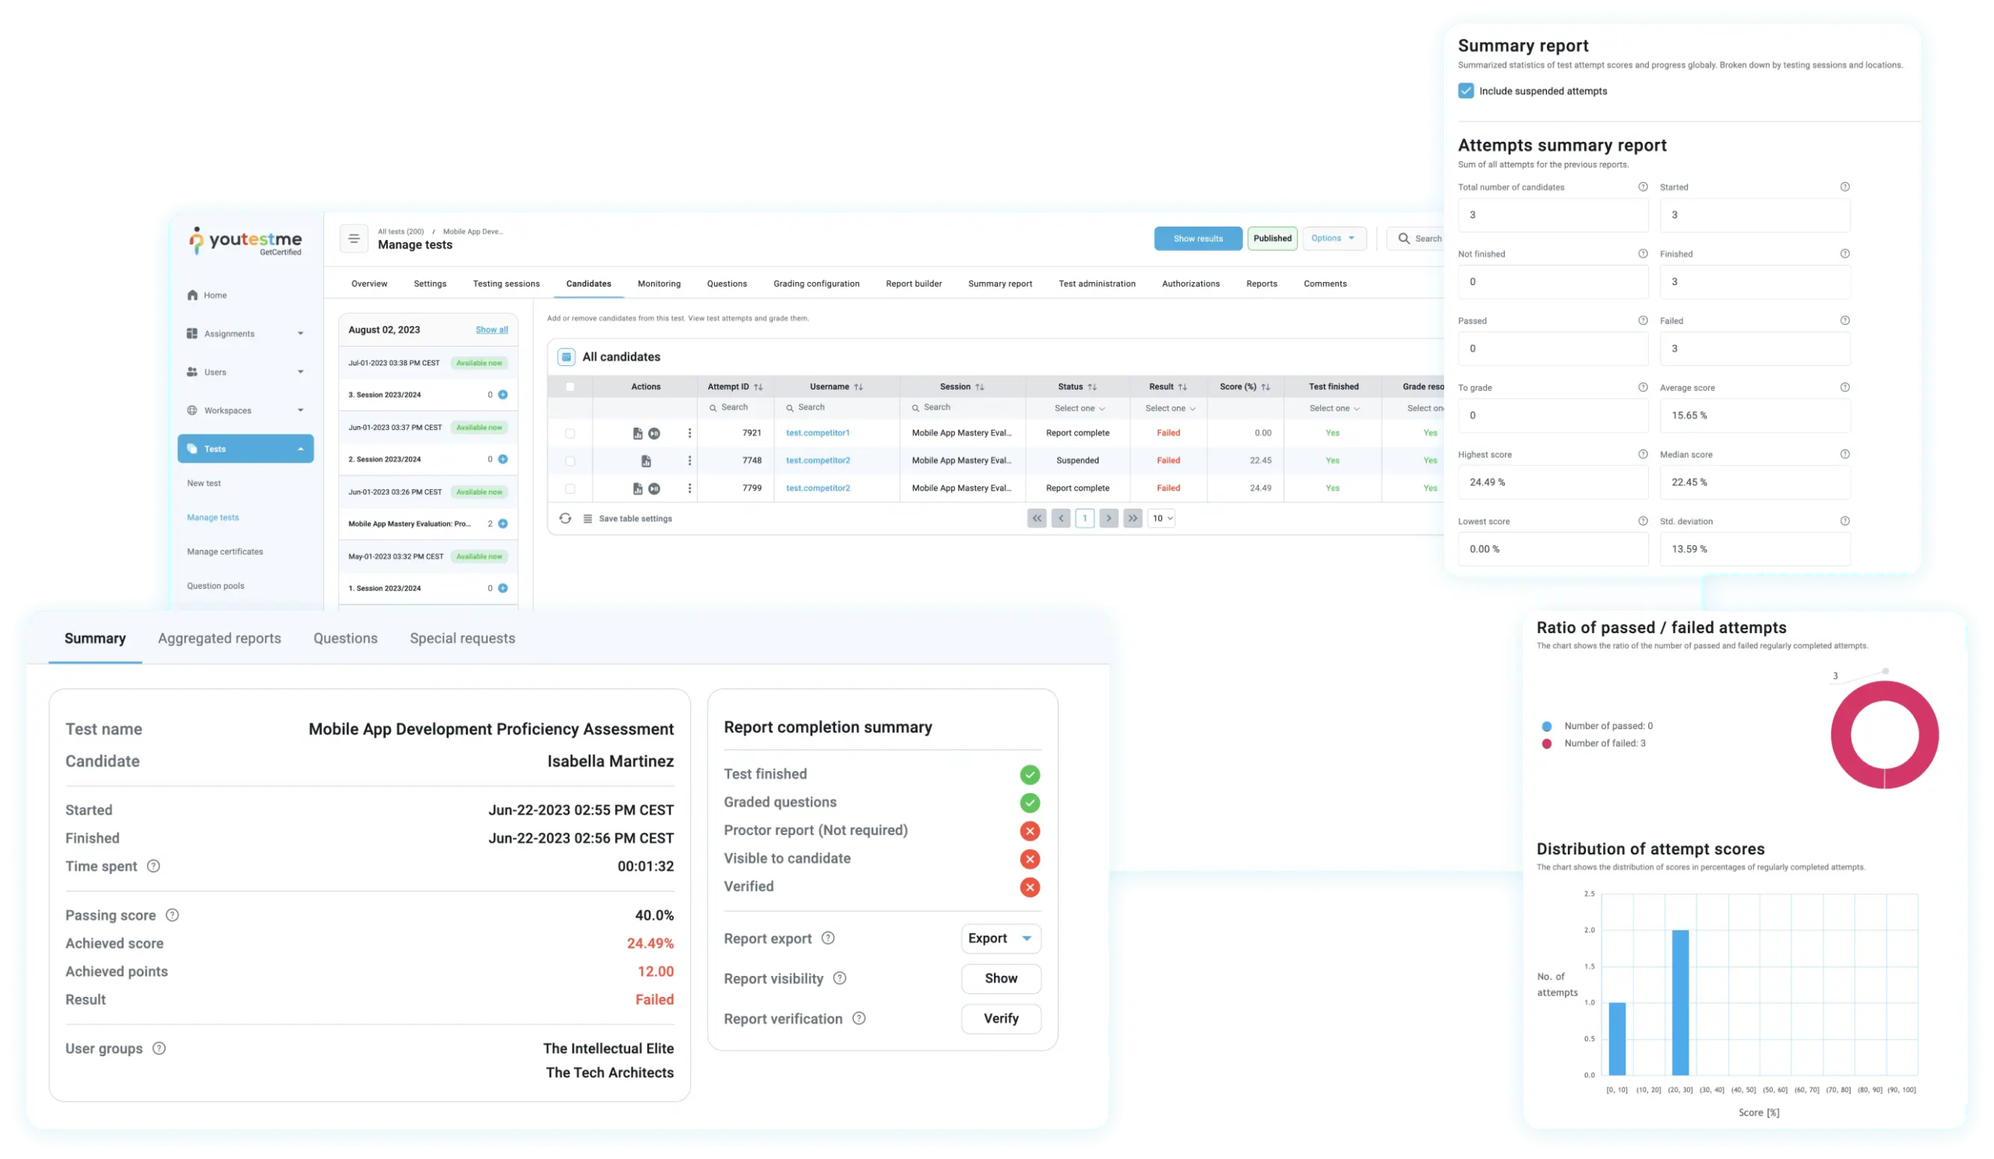Expand the Options dropdown menu
The image size is (1994, 1159).
[x=1330, y=238]
